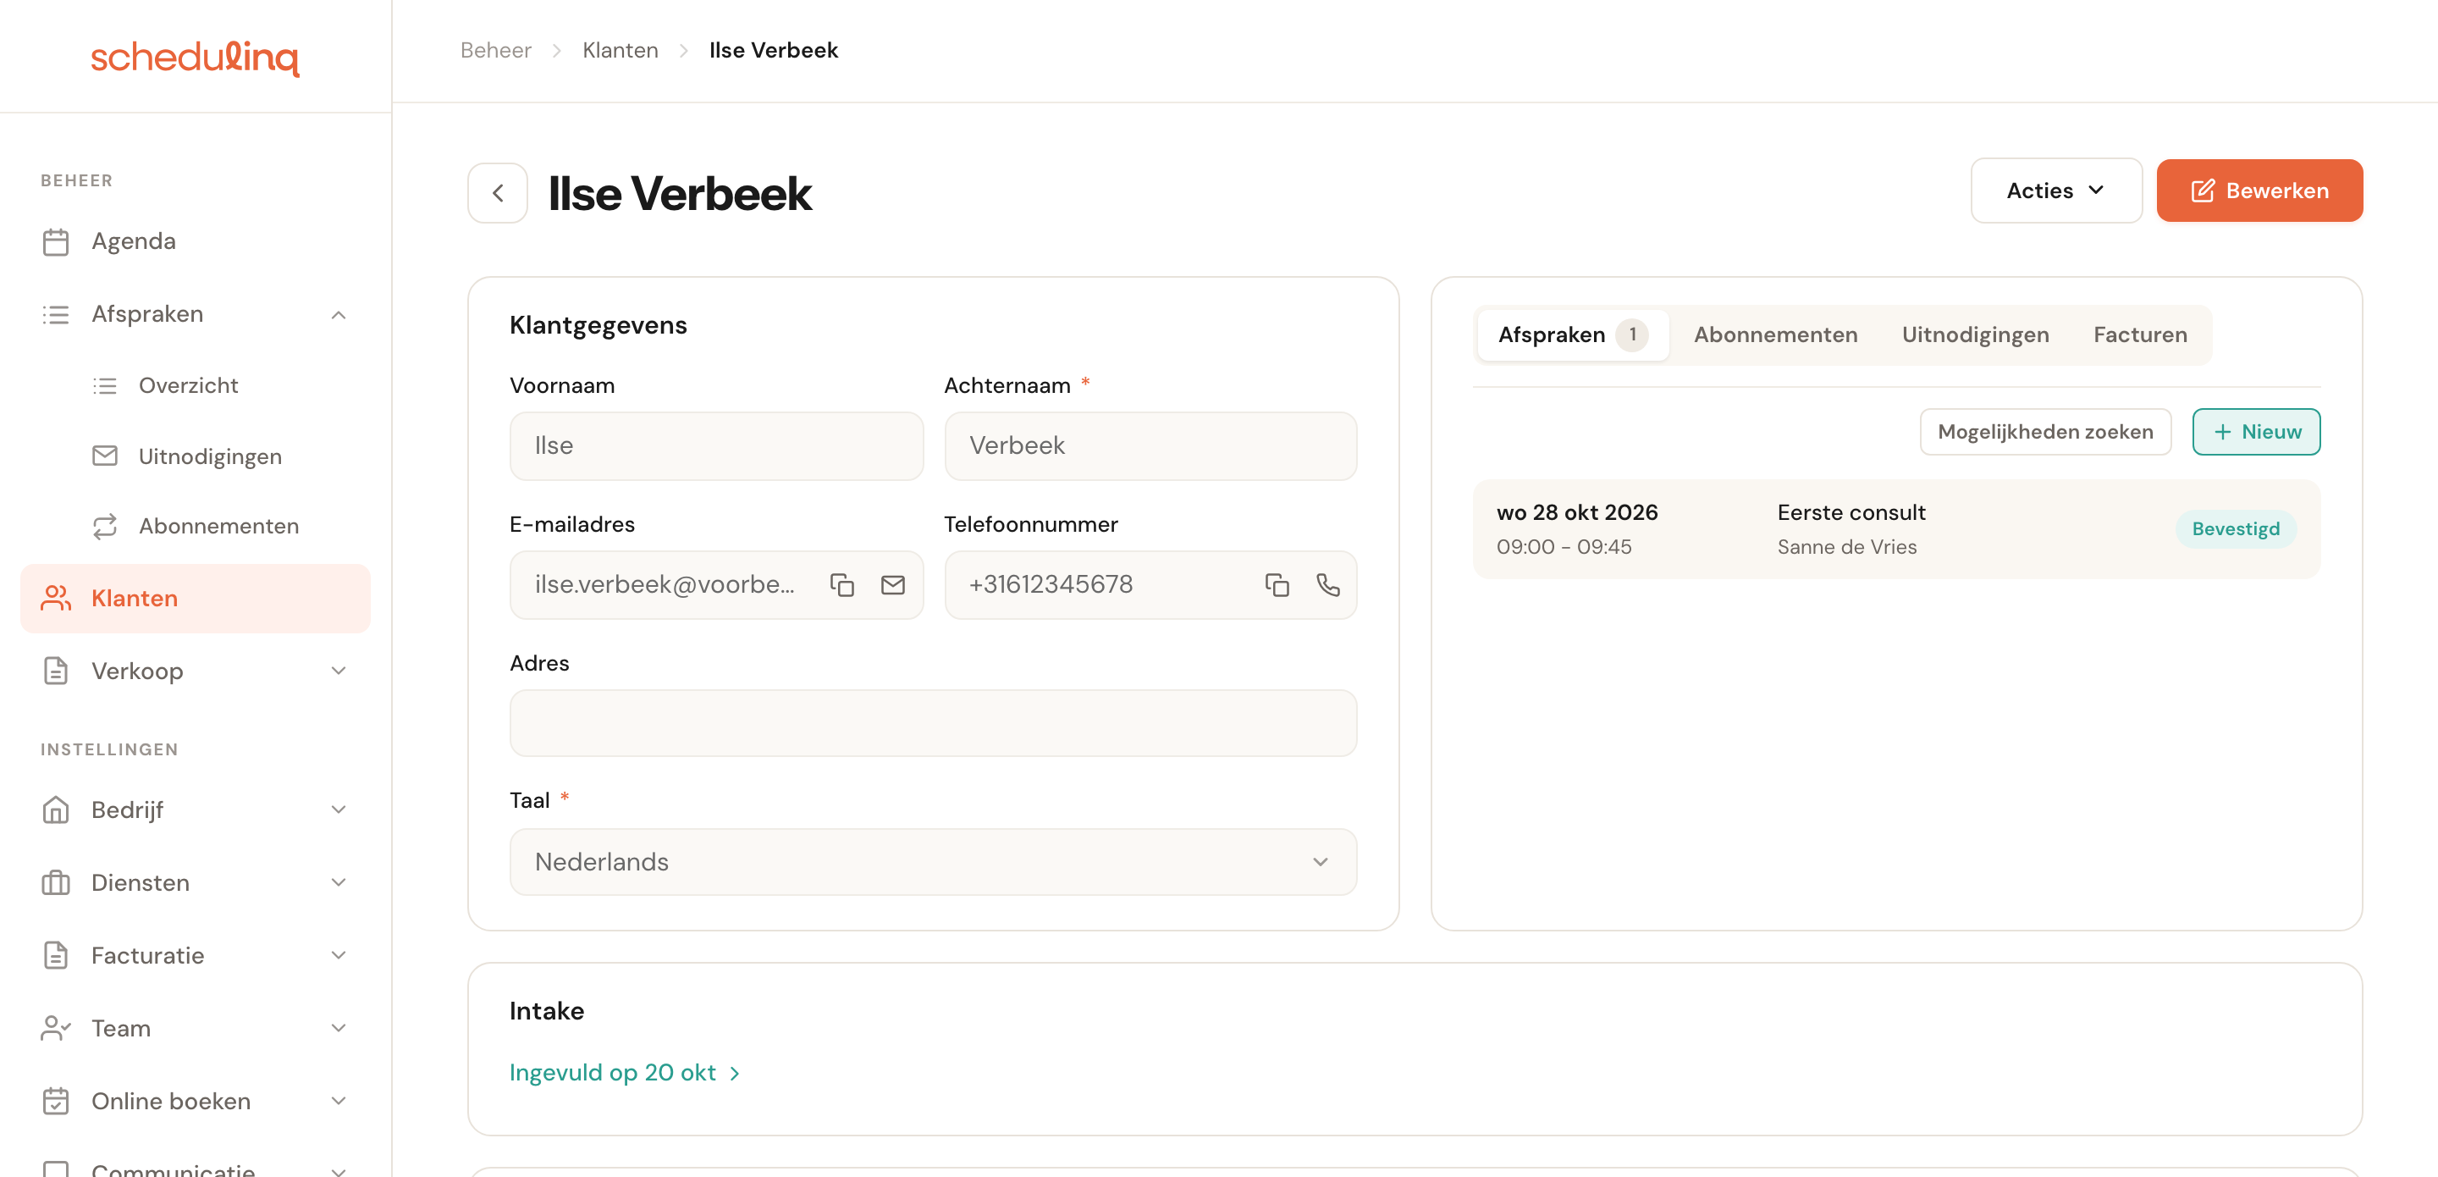This screenshot has width=2438, height=1177.
Task: Copy the phone number with the copy icon
Action: point(1277,585)
